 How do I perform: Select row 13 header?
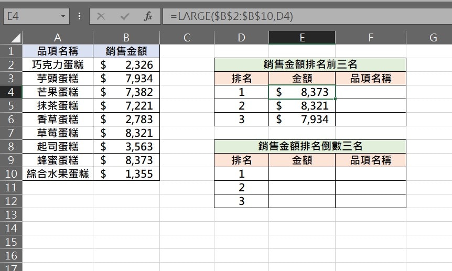[11, 215]
